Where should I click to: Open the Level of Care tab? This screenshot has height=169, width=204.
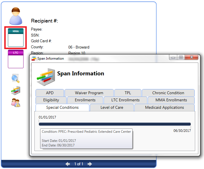(x=112, y=108)
